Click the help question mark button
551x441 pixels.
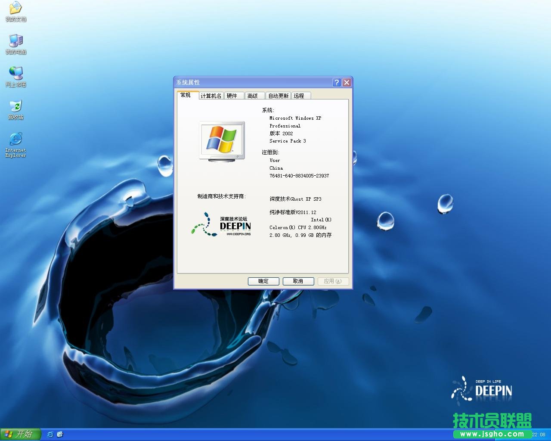(337, 82)
